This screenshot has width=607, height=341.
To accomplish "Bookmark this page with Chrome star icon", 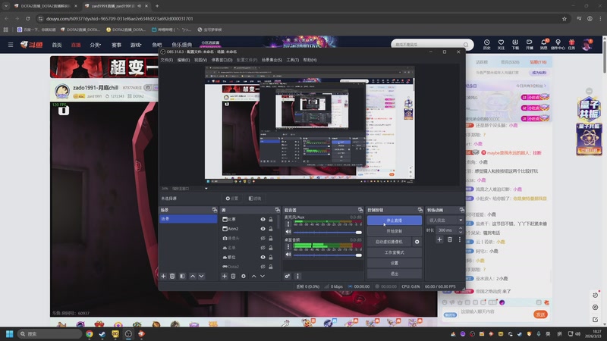I will click(x=565, y=18).
